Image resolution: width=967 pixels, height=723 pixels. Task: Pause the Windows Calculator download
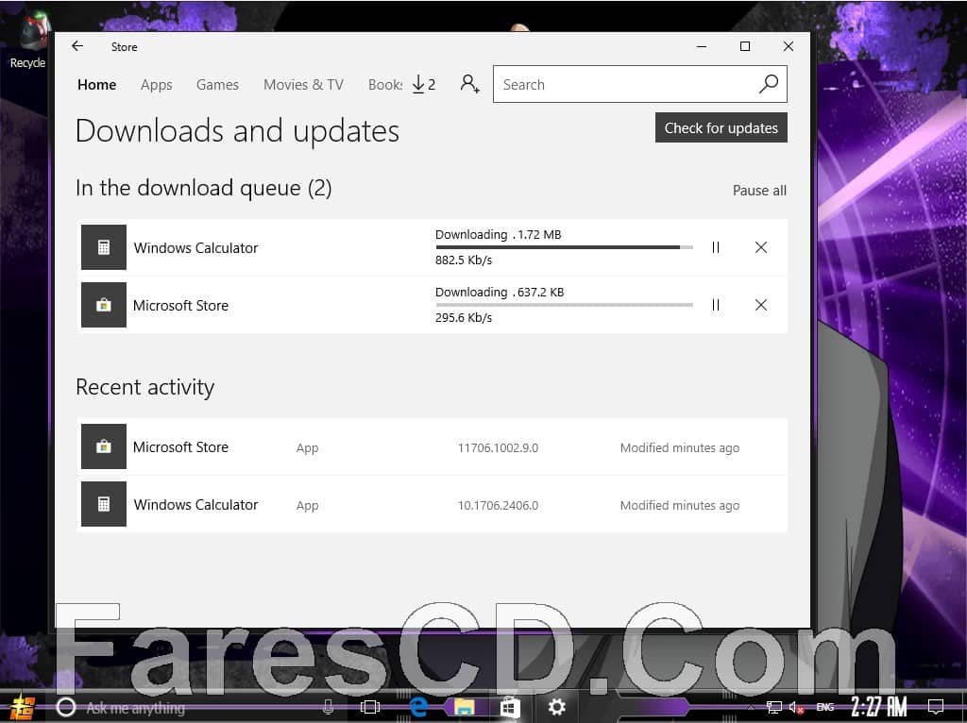[x=716, y=247]
